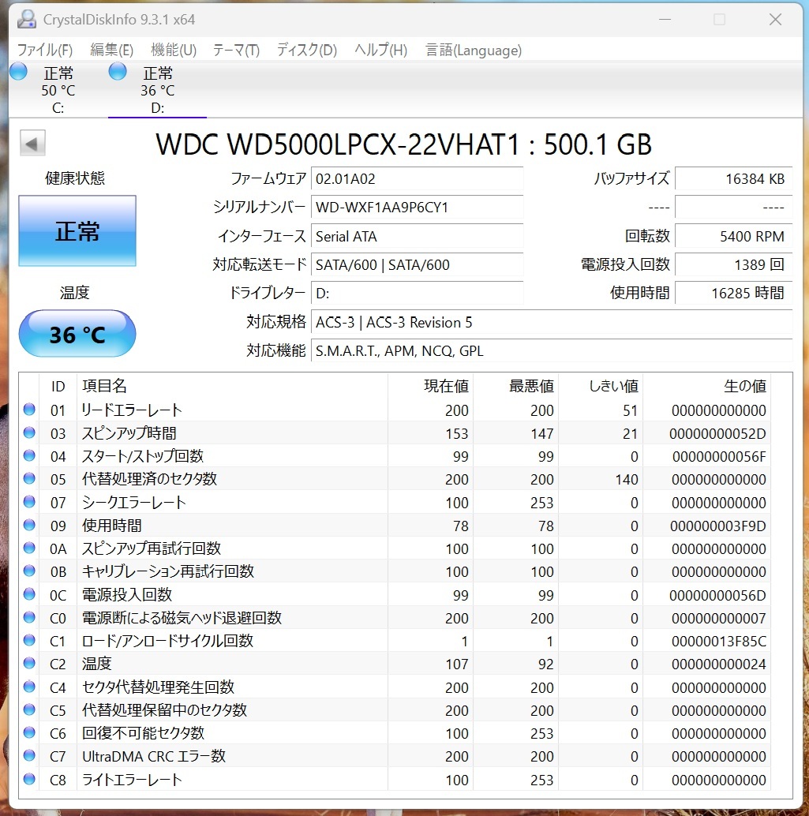This screenshot has width=809, height=816.
Task: Click the CrystalDiskInfo app icon in title bar
Action: point(27,20)
